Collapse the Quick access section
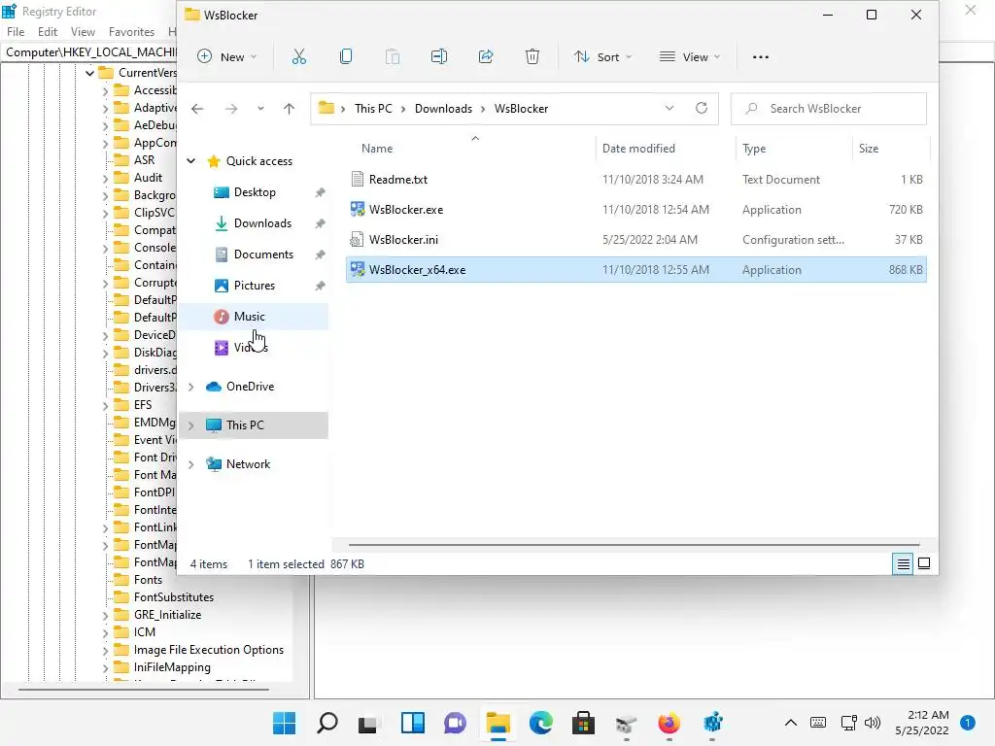995x746 pixels. (x=191, y=161)
